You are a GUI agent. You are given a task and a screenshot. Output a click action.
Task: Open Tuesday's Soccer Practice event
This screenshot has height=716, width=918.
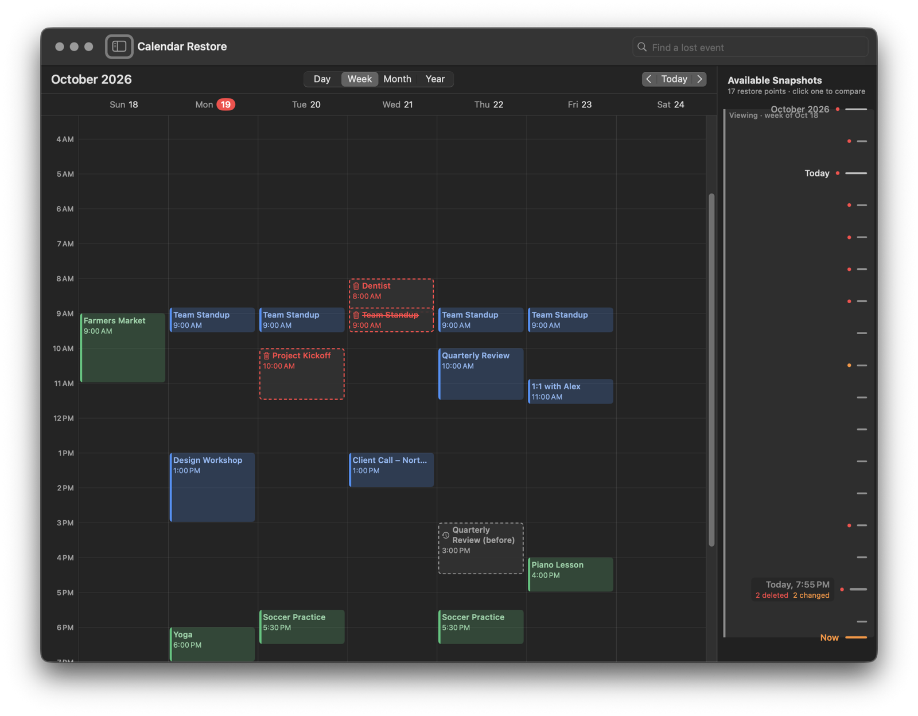coord(302,626)
